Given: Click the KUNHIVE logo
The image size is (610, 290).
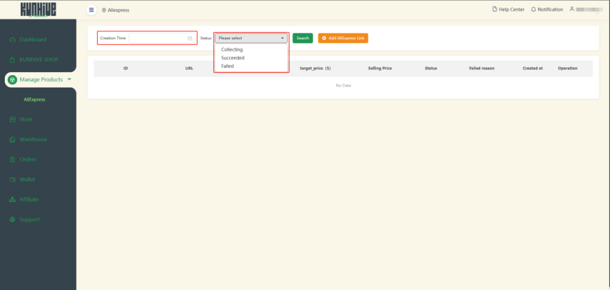Looking at the screenshot, I should coord(38,10).
